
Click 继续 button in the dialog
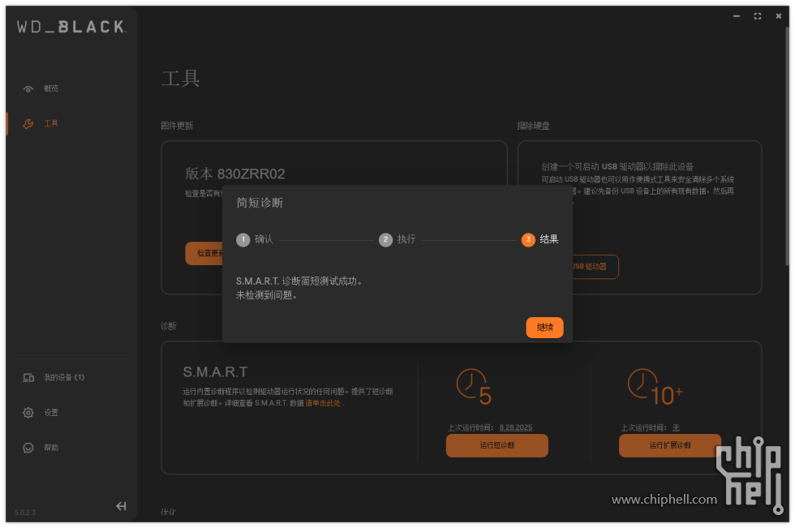pyautogui.click(x=544, y=328)
